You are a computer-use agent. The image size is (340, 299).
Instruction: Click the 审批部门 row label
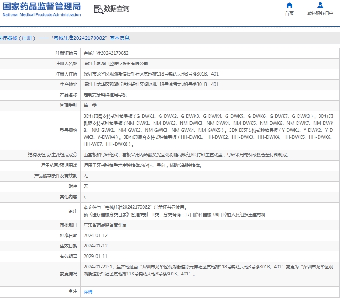pos(69,225)
